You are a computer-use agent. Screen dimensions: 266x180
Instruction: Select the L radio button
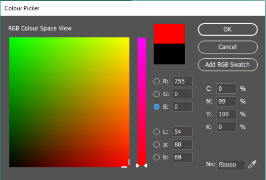157,132
